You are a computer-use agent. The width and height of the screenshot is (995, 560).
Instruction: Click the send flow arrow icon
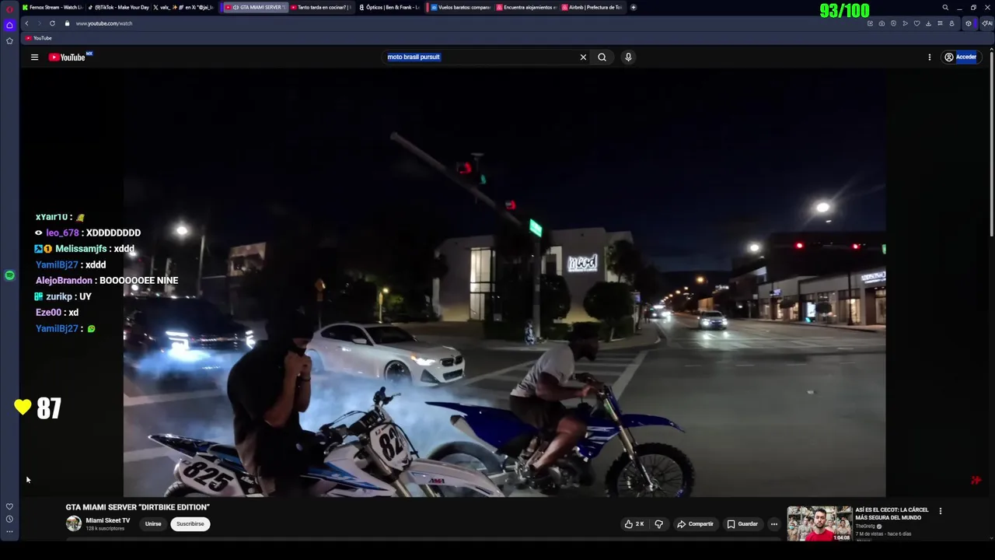point(905,23)
